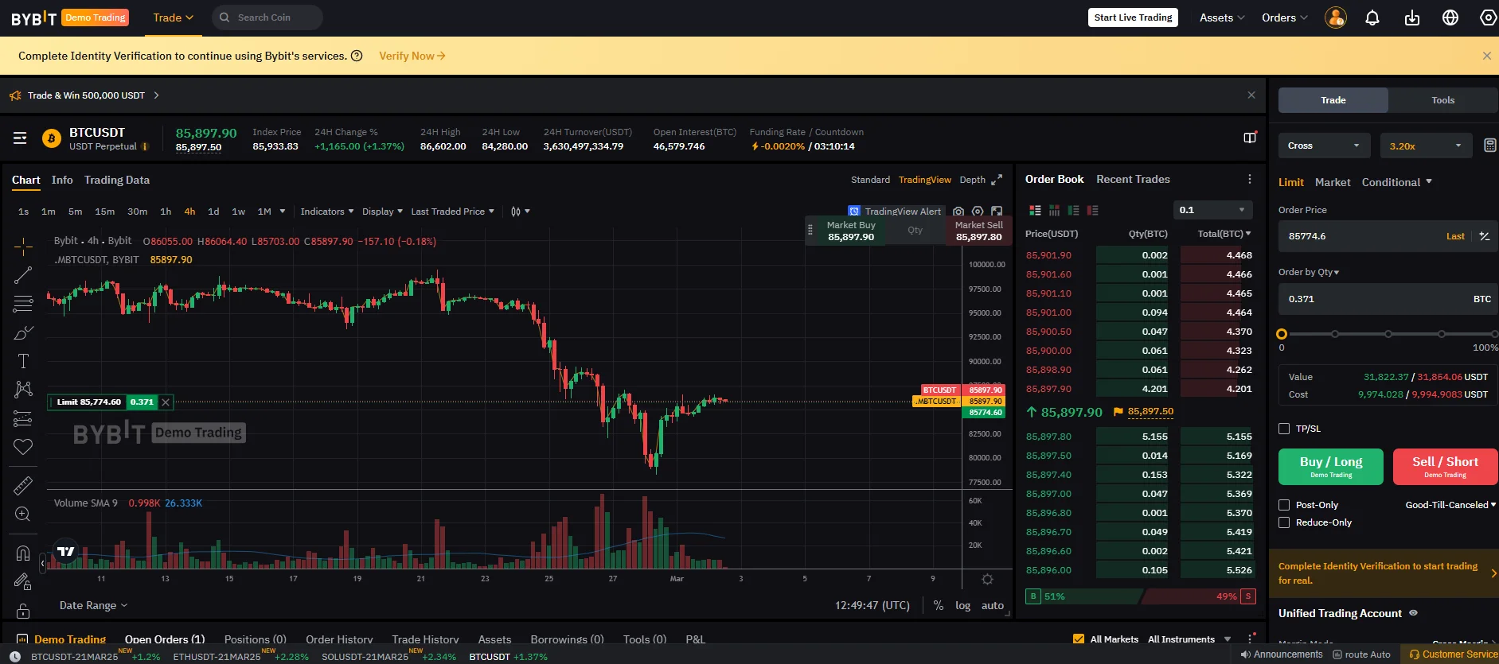The height and width of the screenshot is (664, 1499).
Task: Open the market list hamburger menu
Action: click(x=20, y=138)
